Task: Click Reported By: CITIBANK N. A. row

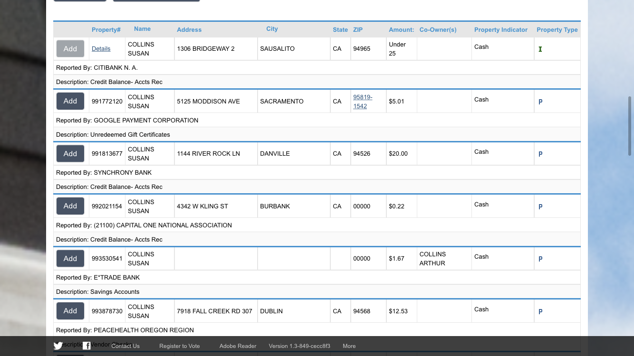Action: coord(317,67)
